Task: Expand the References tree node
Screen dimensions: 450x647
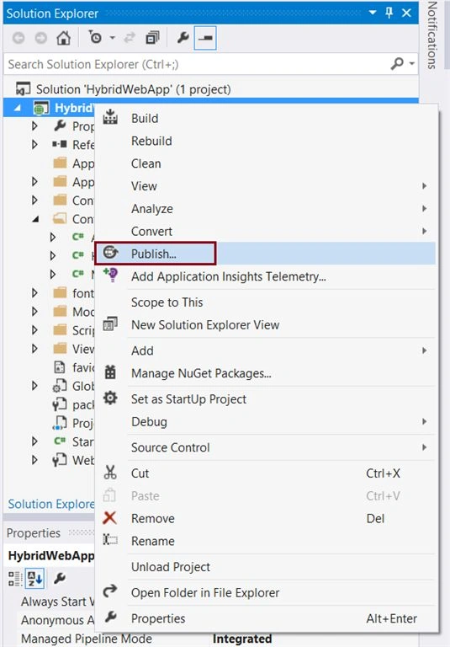Action: (x=34, y=144)
